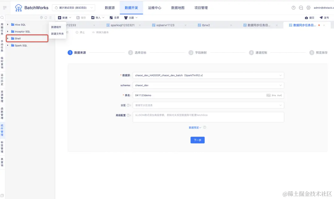Click the help icon beside 数据预览
Viewport: 334px width, 199px height.
204,127
